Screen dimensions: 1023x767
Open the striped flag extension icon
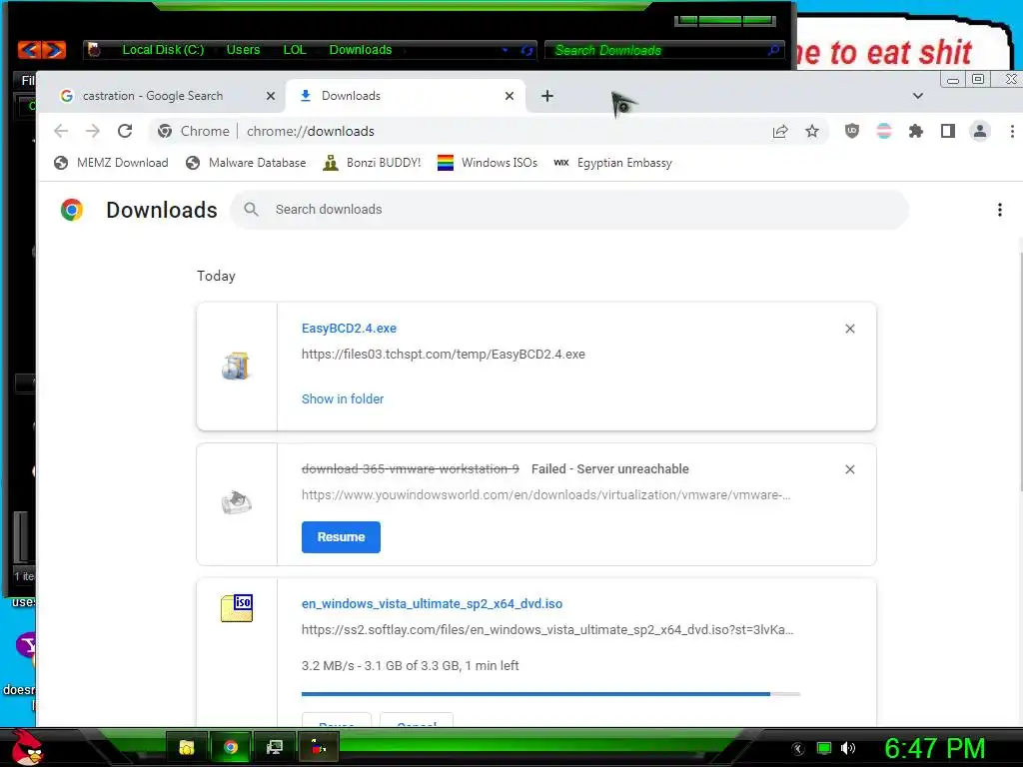tap(884, 131)
